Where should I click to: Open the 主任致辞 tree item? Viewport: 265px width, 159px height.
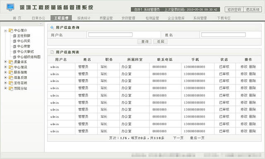pyautogui.click(x=24, y=36)
